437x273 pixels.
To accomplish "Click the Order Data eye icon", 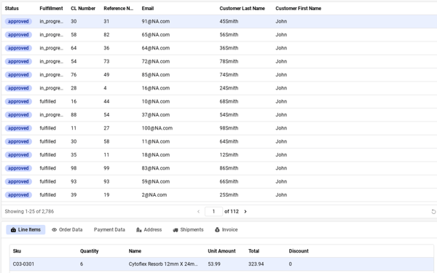I will click(x=54, y=230).
